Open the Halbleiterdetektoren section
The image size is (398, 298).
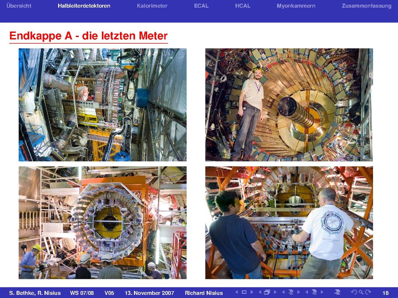point(84,6)
